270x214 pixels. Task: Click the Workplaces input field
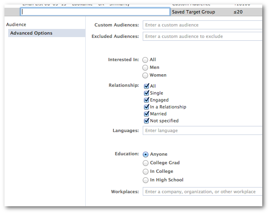point(202,192)
